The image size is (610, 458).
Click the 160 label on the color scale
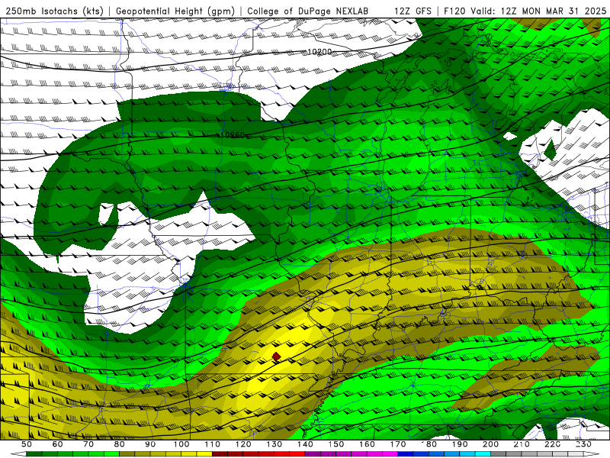(x=367, y=444)
